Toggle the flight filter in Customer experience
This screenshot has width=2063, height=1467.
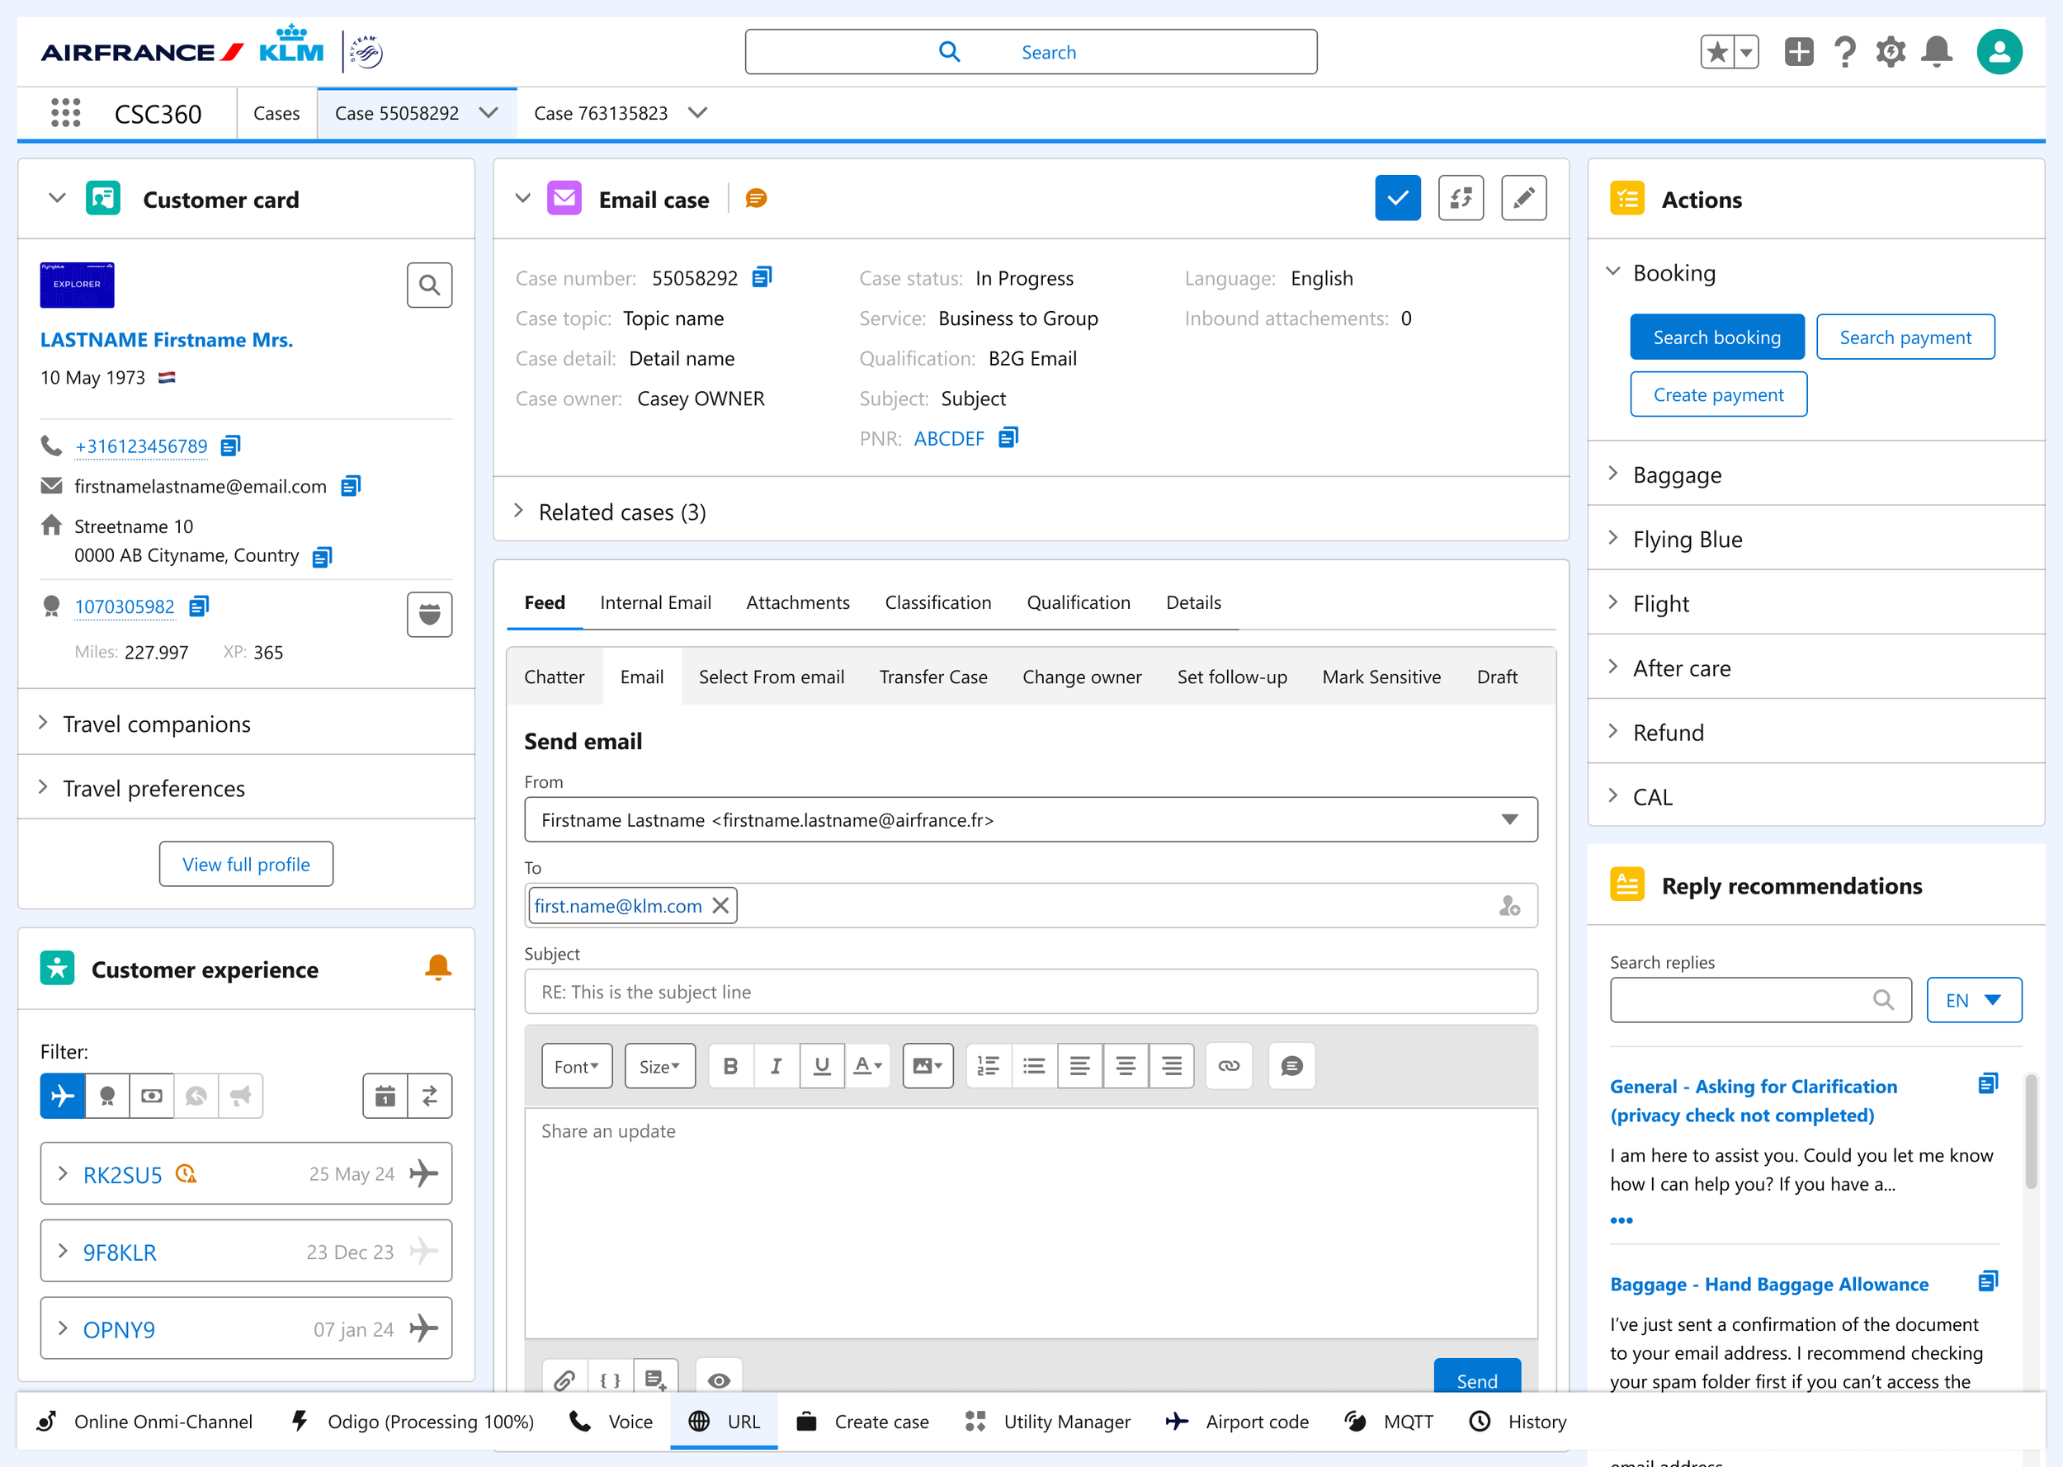click(x=63, y=1096)
